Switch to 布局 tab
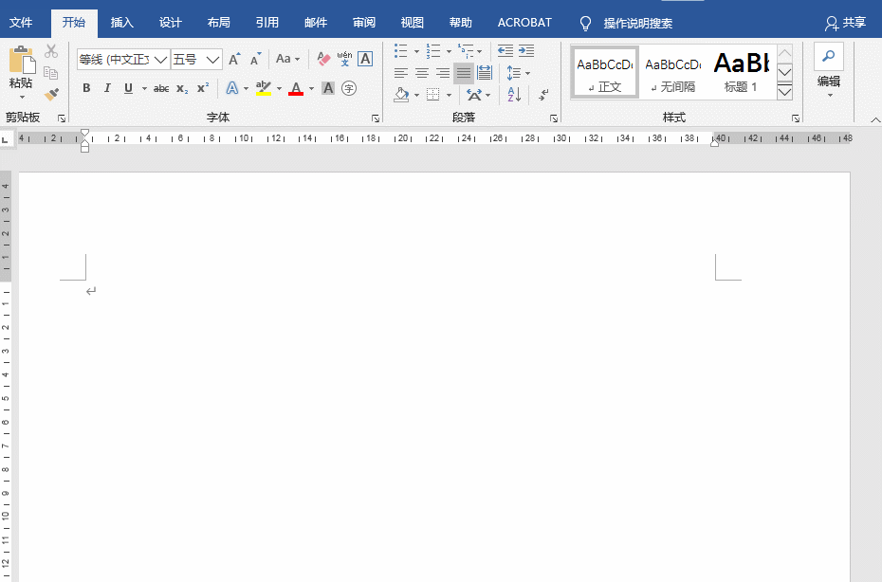Screen dimensions: 882x582 coord(219,23)
